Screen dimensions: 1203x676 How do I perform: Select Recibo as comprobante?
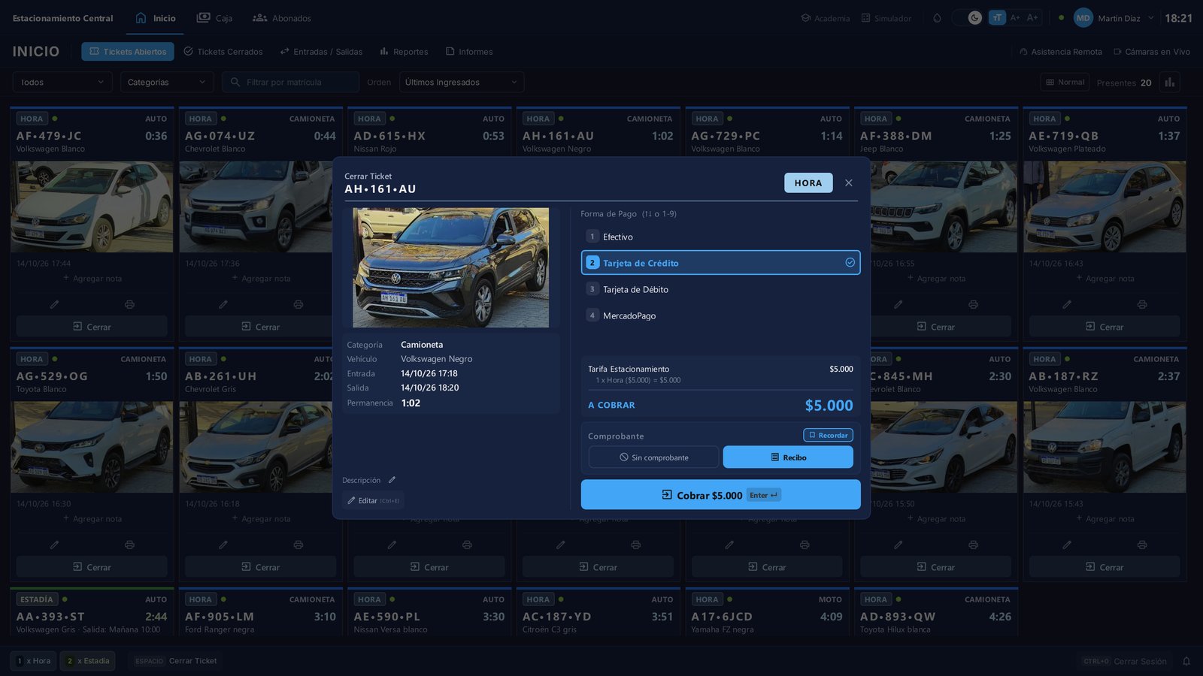point(788,457)
